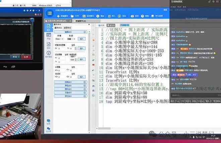221x143 pixels.
Task: Click the green icon in editor gutter toolbar
Action: click(x=93, y=60)
